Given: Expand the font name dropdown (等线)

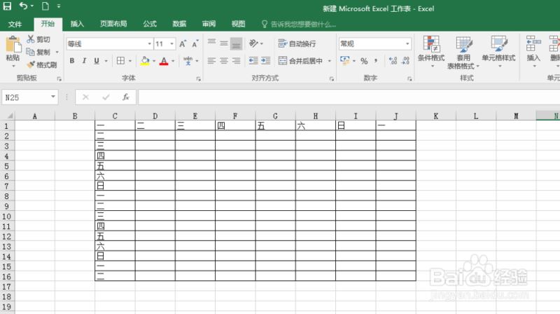Looking at the screenshot, I should [x=150, y=43].
